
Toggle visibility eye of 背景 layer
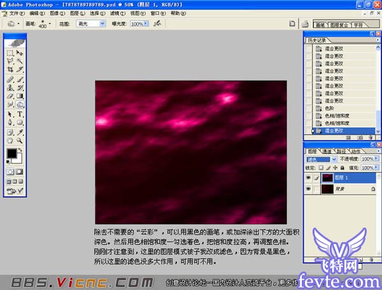tap(309, 190)
